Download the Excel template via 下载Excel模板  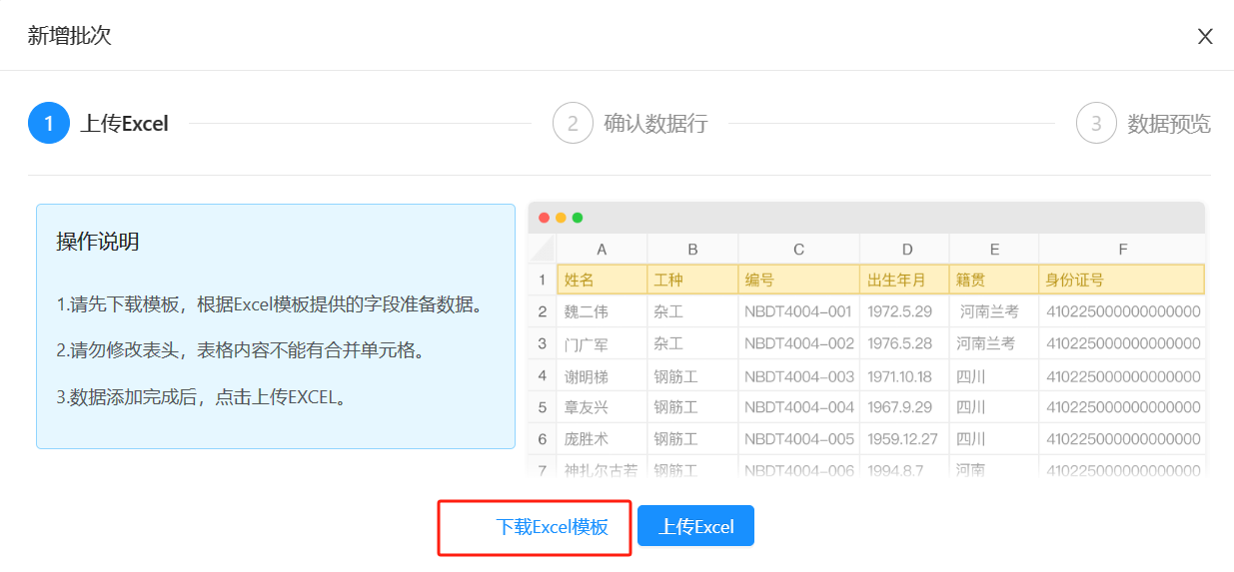pos(552,527)
